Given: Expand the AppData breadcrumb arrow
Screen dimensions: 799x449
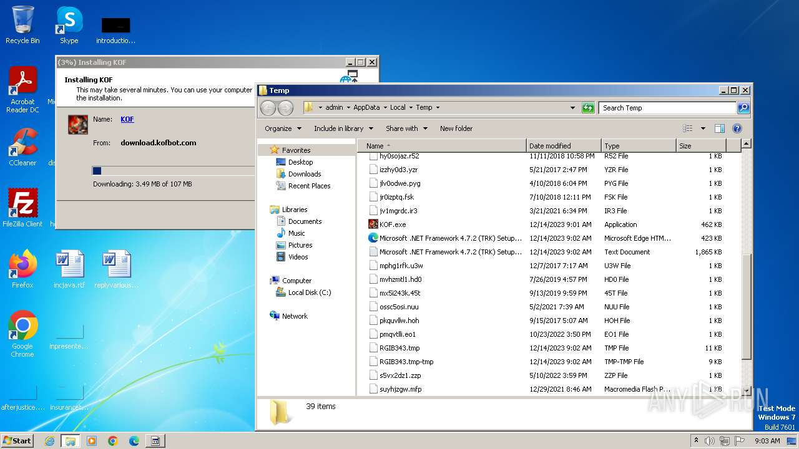Looking at the screenshot, I should pos(385,108).
